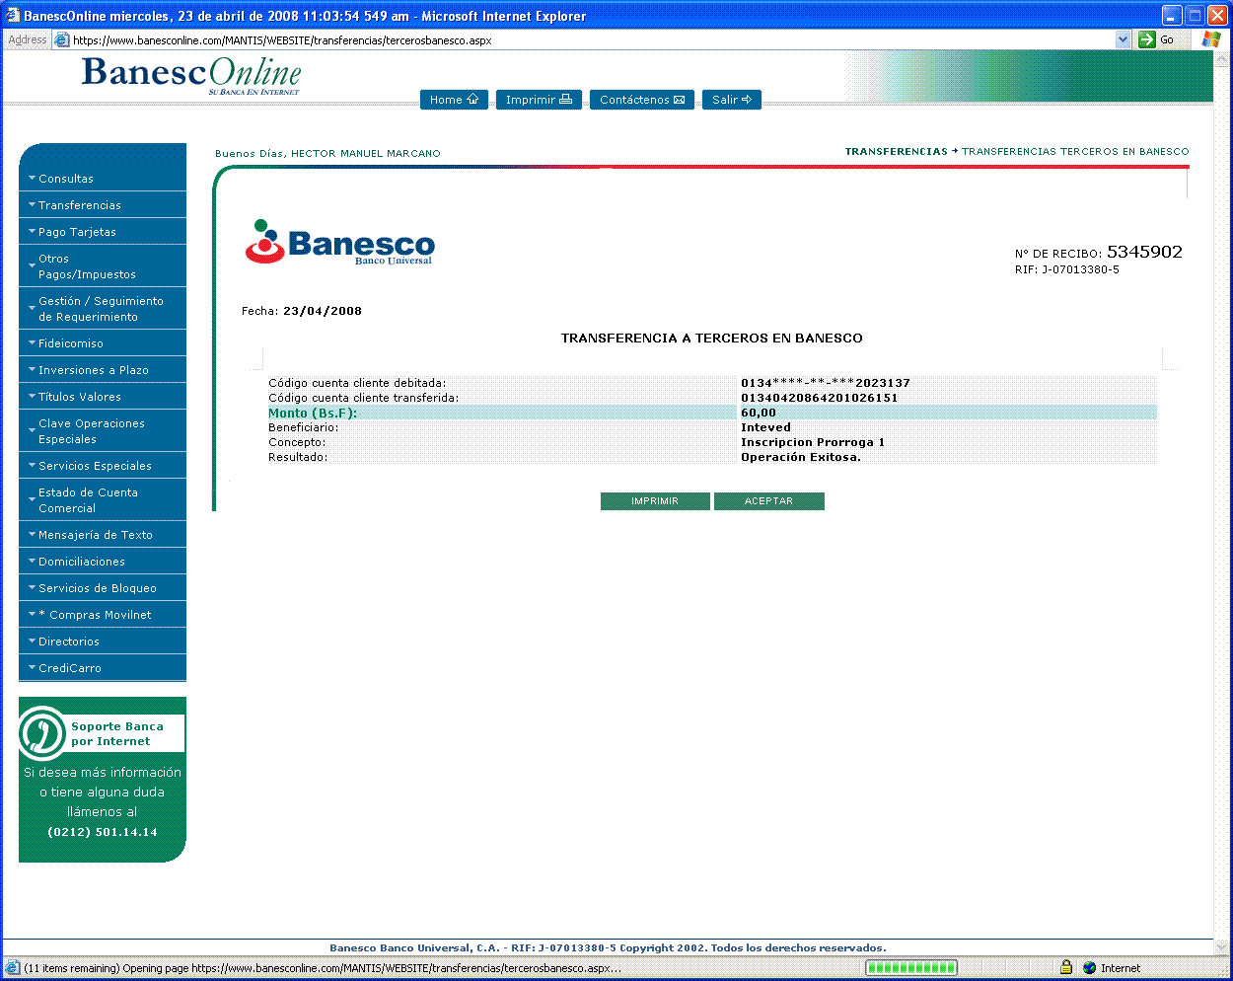Open Inversiones a Plazo menu item

click(x=103, y=370)
